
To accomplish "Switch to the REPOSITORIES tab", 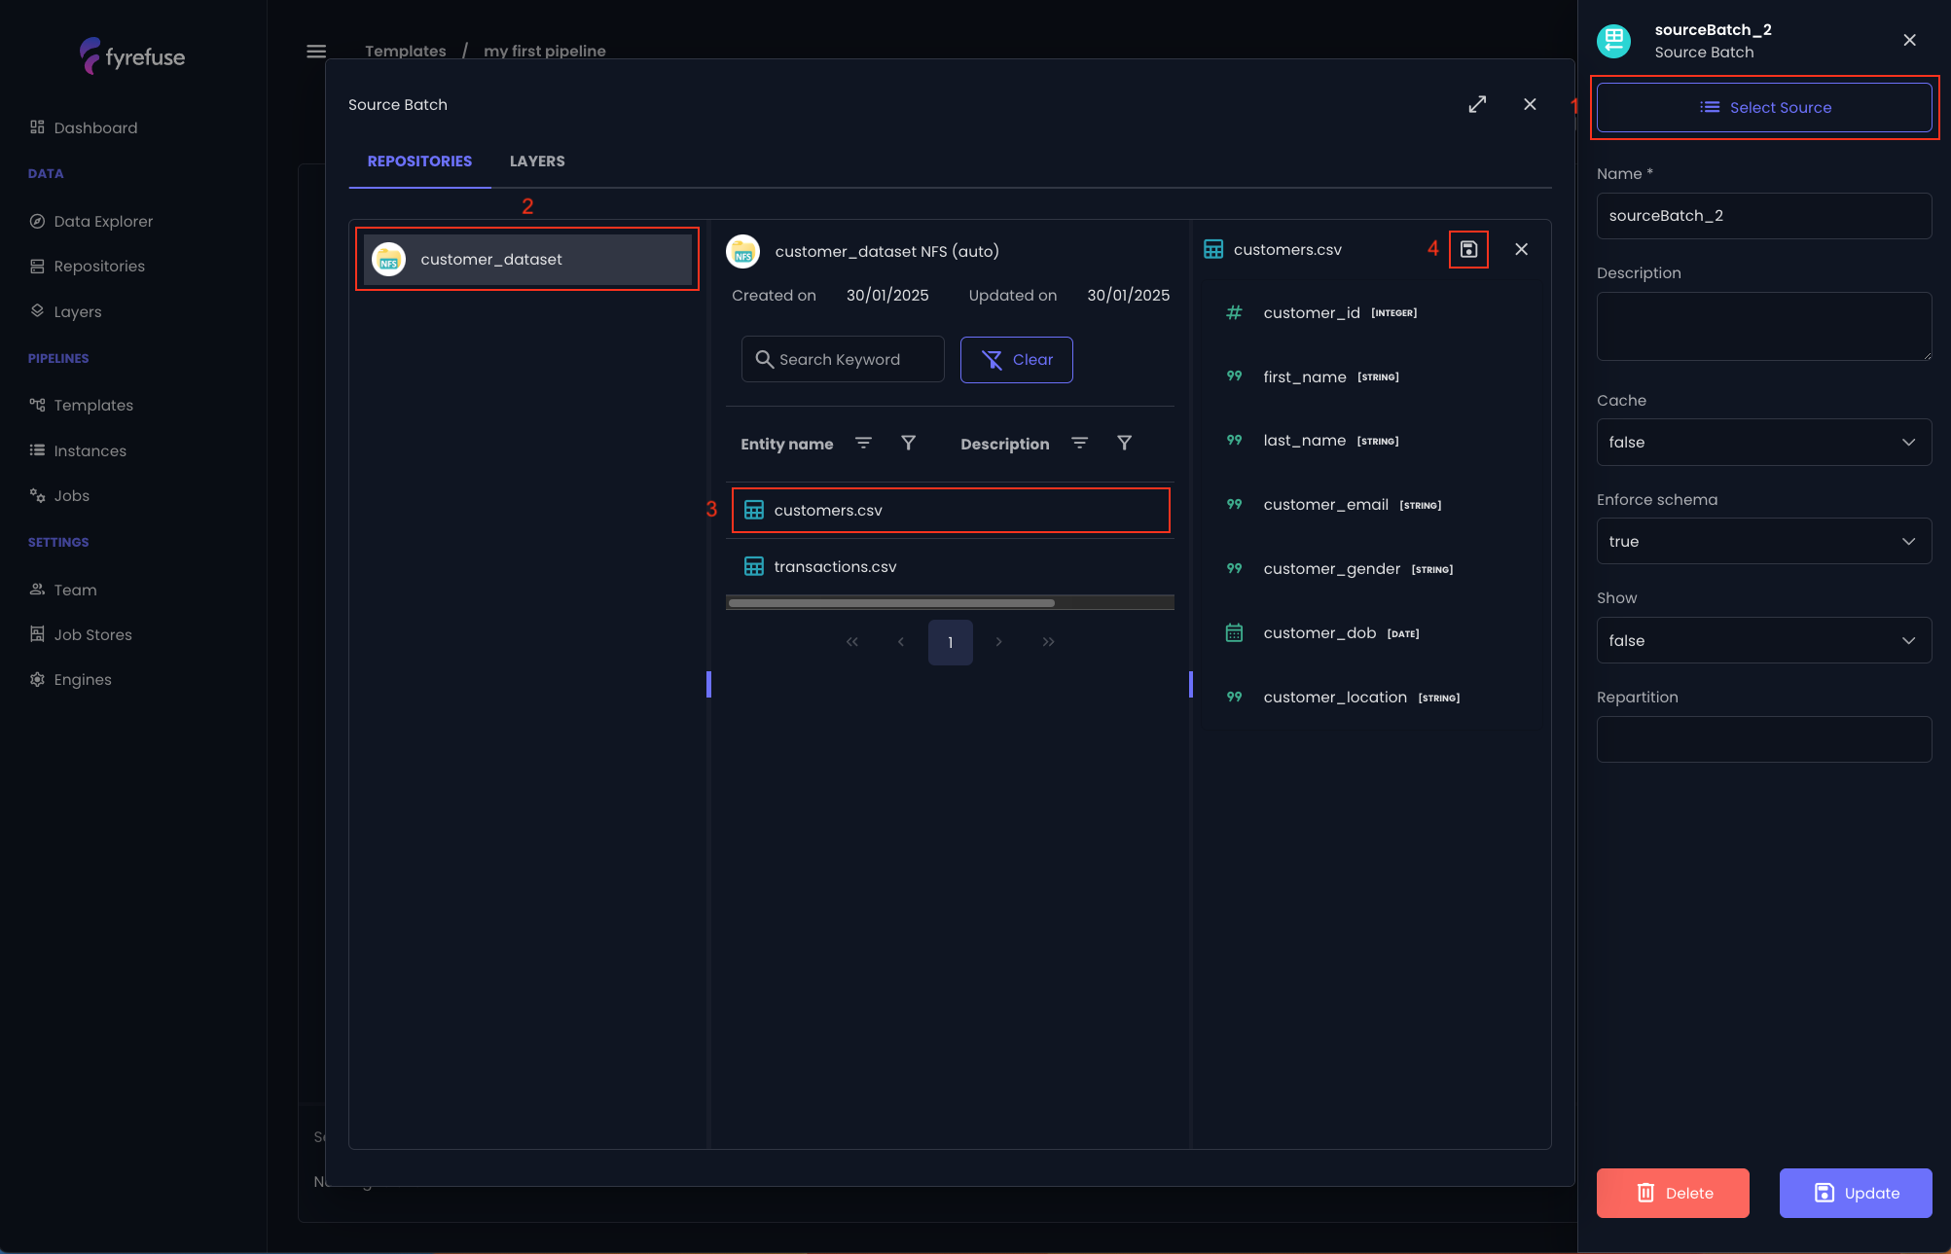I will pyautogui.click(x=419, y=161).
